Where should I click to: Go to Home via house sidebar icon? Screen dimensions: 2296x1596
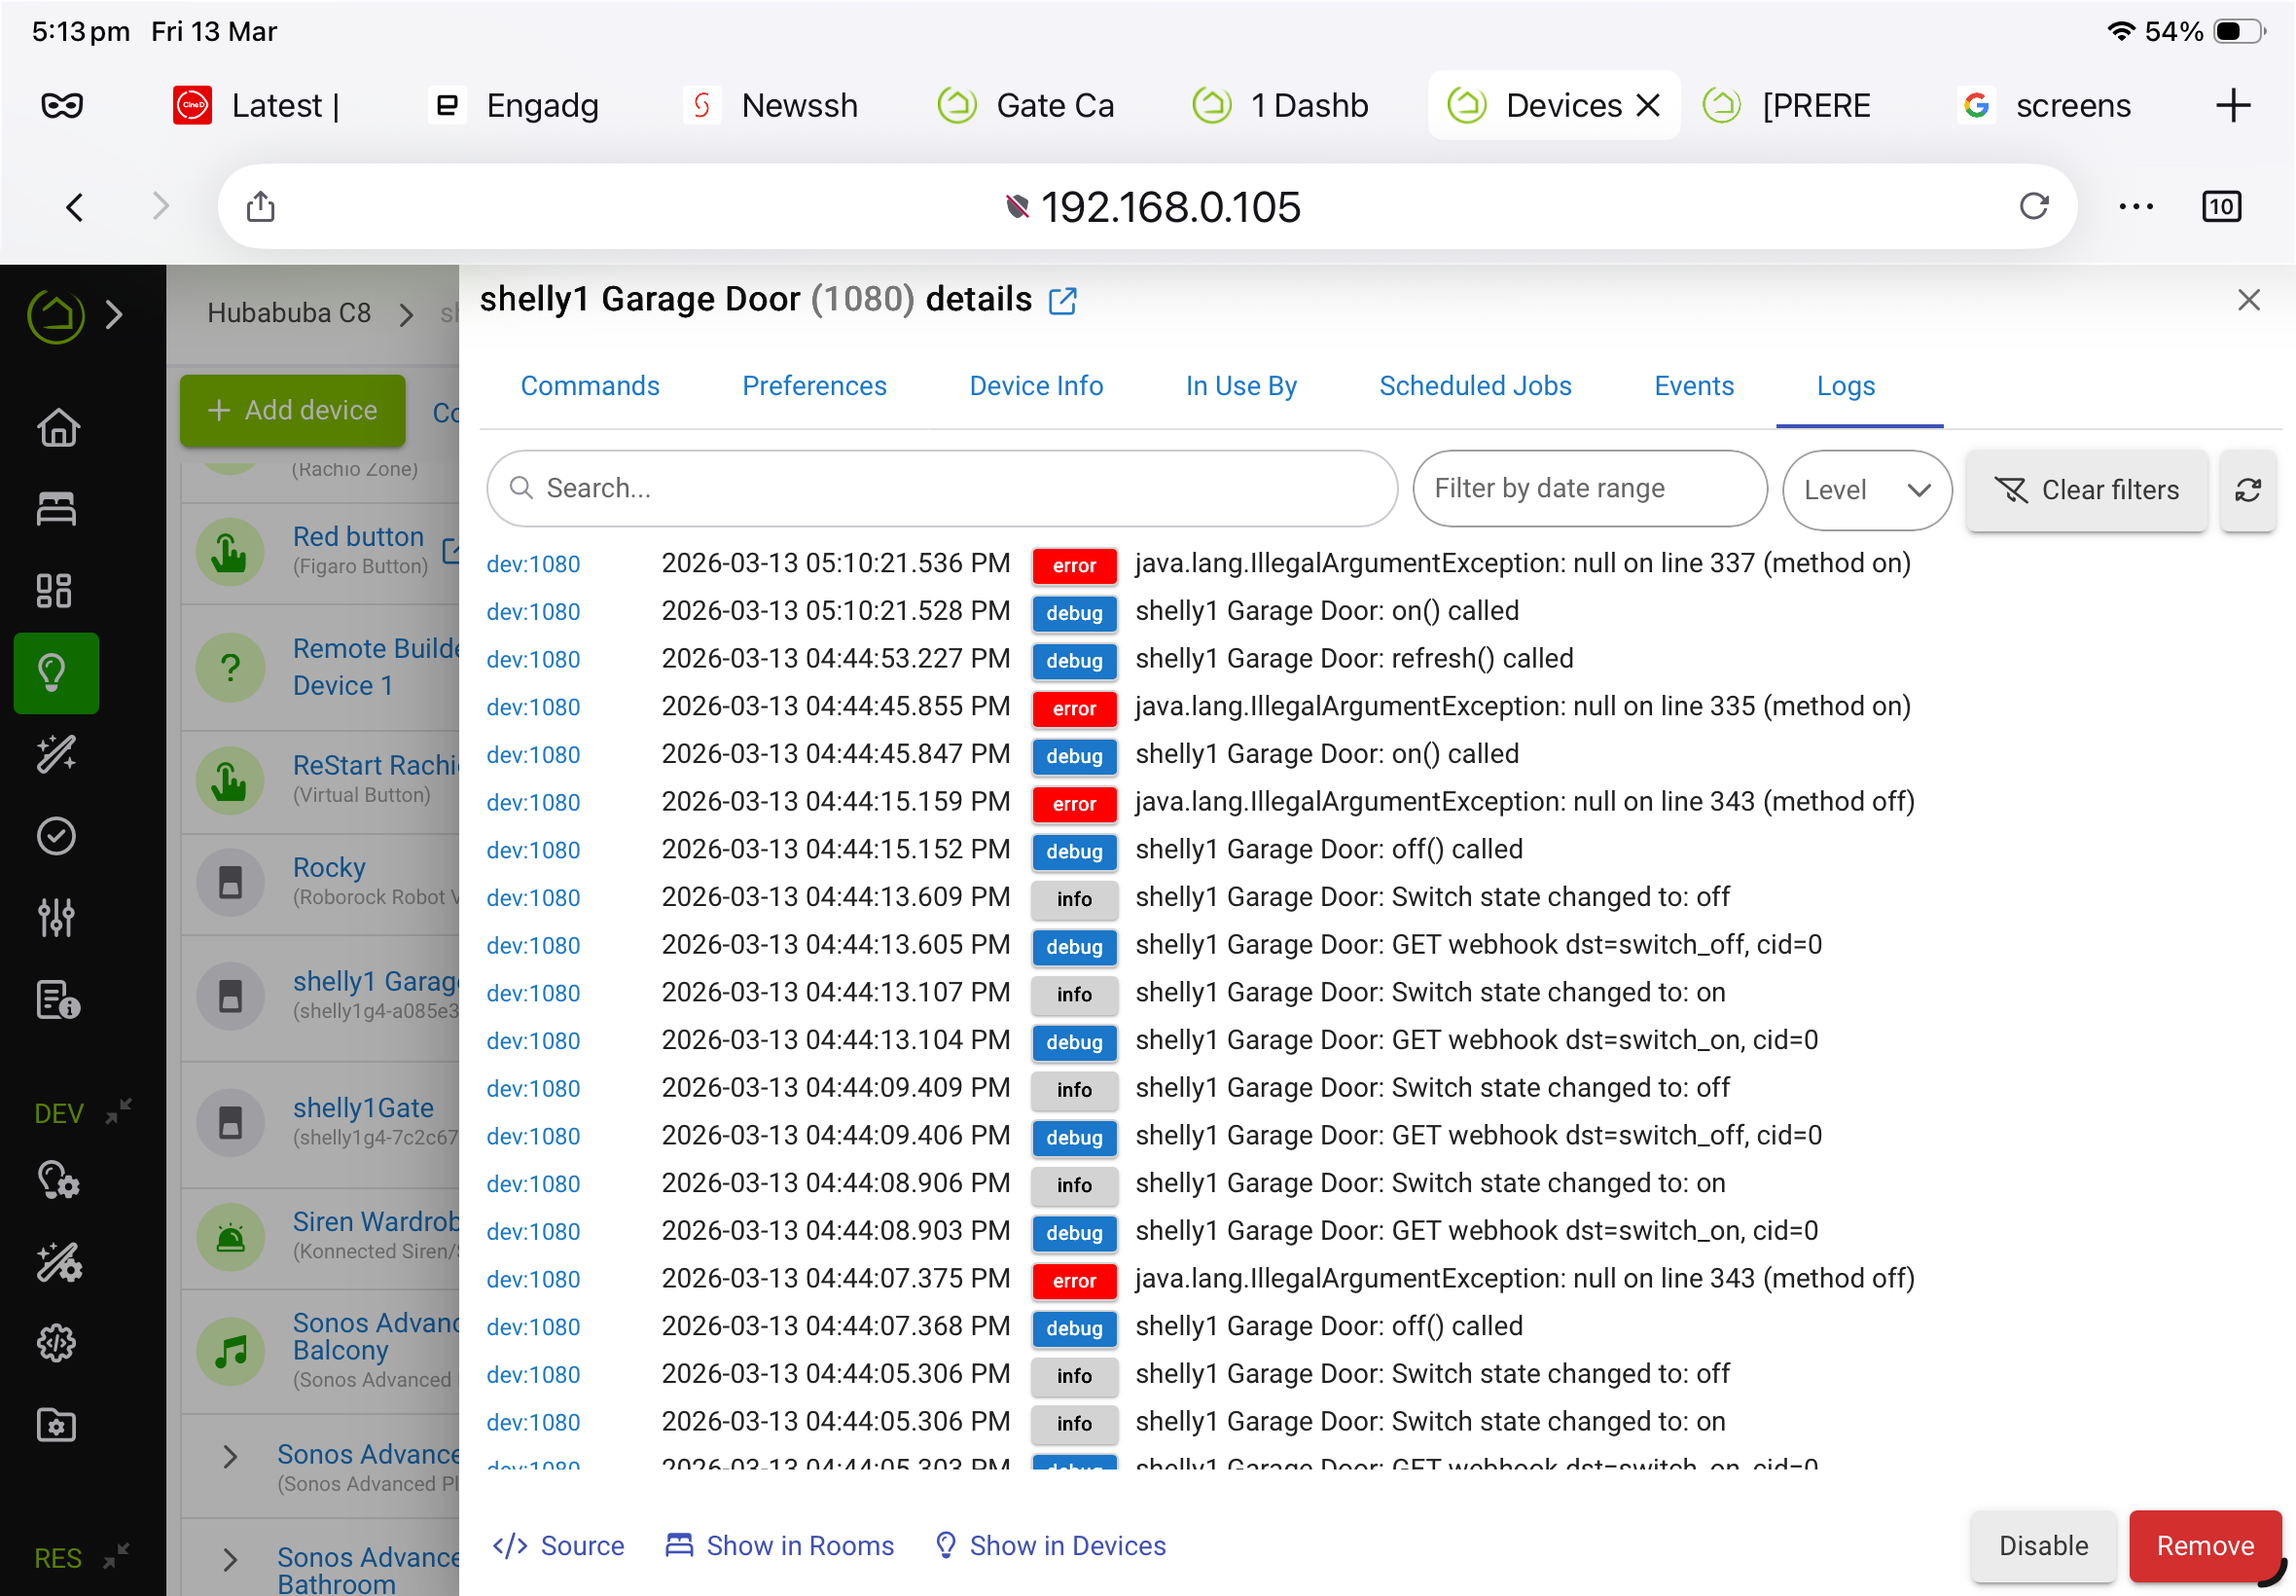point(56,428)
